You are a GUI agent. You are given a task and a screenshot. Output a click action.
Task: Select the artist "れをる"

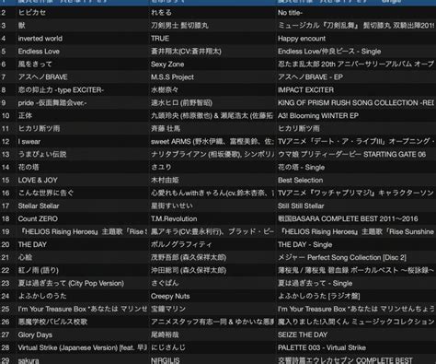(x=161, y=13)
